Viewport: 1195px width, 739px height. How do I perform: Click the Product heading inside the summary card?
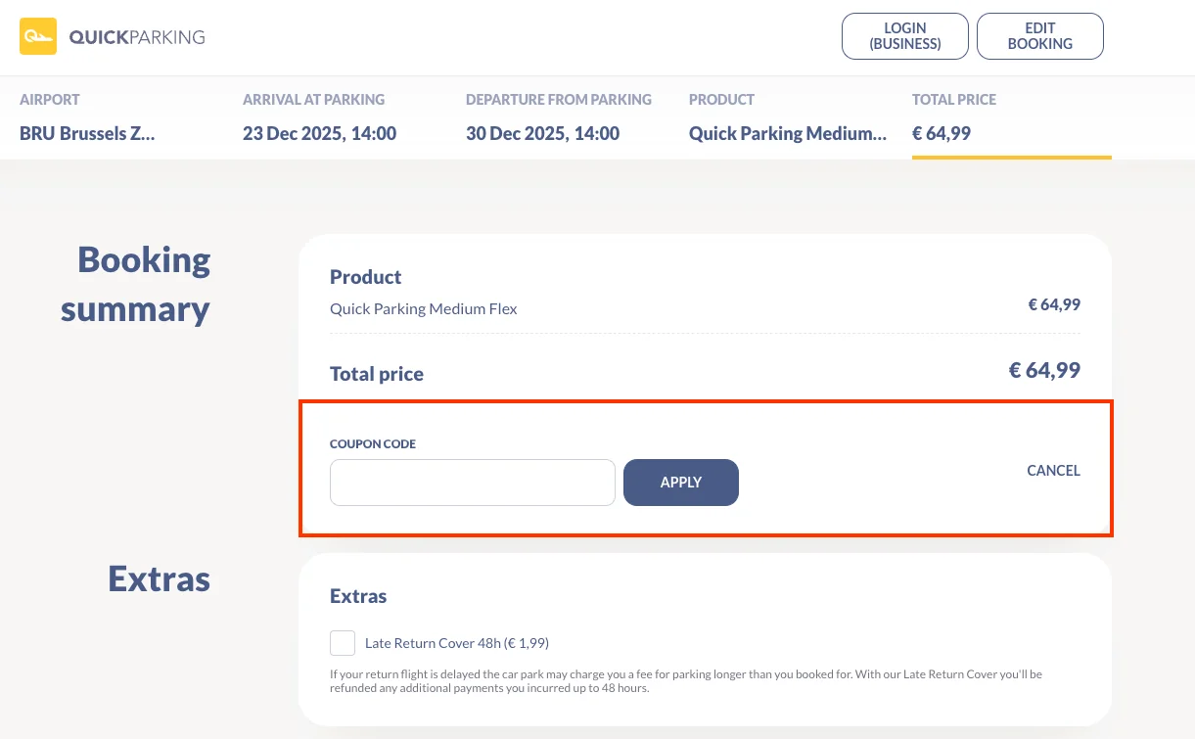[365, 277]
